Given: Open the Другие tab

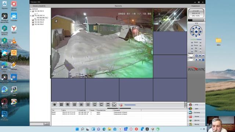Looking at the screenshot, I should point(196,120).
